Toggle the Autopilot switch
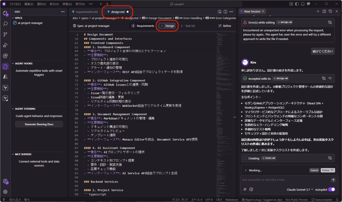 tap(331, 189)
